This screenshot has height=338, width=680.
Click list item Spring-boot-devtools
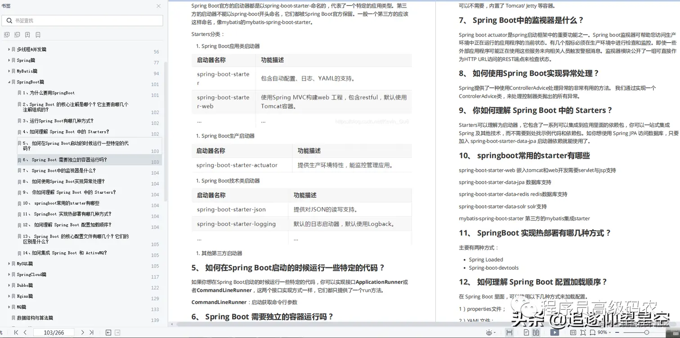pyautogui.click(x=493, y=268)
